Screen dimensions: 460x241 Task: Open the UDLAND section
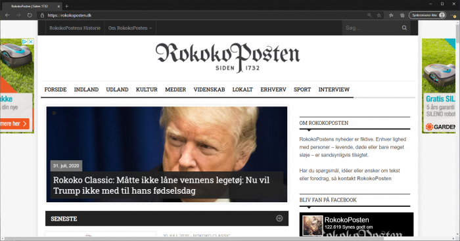point(117,89)
